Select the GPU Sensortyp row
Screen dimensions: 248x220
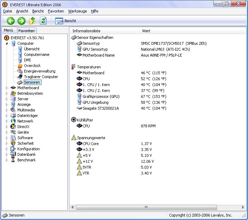click(x=133, y=49)
